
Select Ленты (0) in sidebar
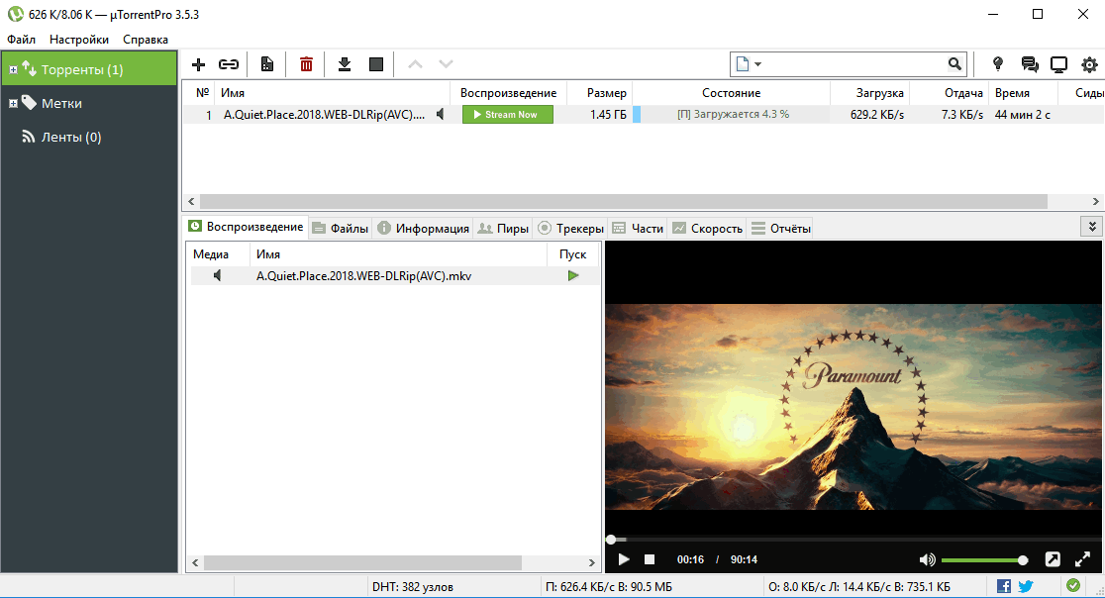(70, 137)
